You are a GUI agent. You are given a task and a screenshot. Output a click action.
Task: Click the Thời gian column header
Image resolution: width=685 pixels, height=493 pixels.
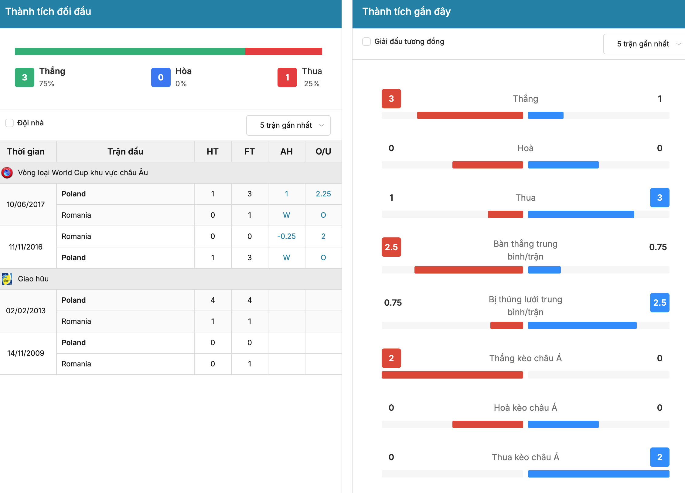pos(26,151)
